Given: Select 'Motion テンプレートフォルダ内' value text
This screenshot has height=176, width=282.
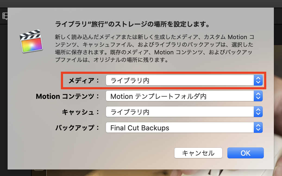Looking at the screenshot, I should point(158,96).
